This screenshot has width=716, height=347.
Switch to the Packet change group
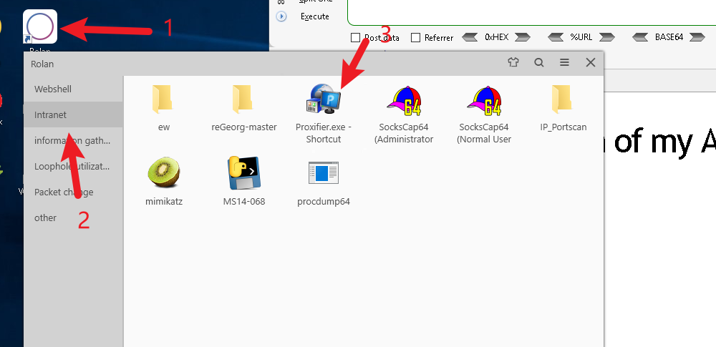(64, 192)
